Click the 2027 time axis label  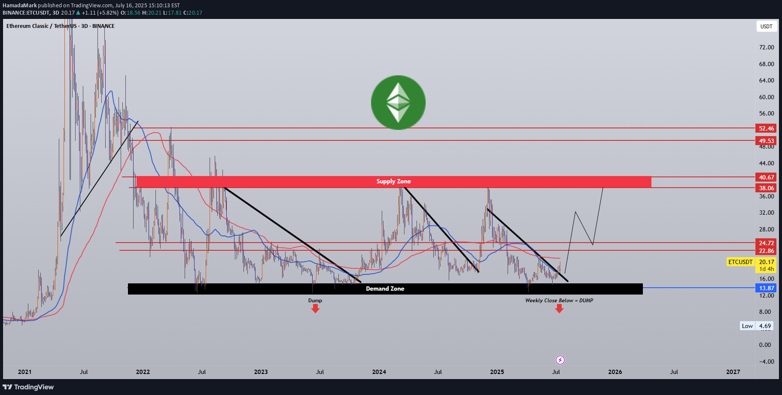click(x=733, y=372)
